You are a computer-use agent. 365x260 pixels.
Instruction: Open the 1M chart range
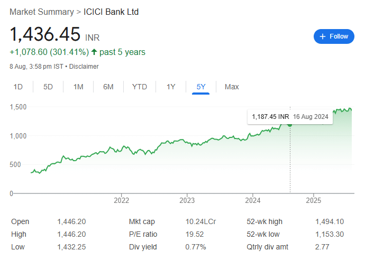(78, 87)
